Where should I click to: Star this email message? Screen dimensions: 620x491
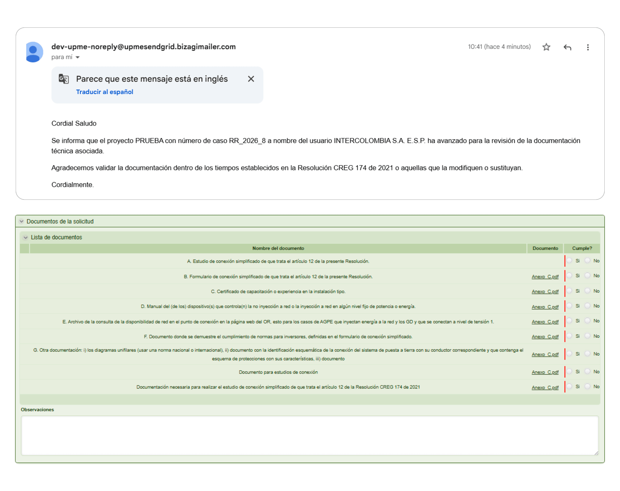546,47
